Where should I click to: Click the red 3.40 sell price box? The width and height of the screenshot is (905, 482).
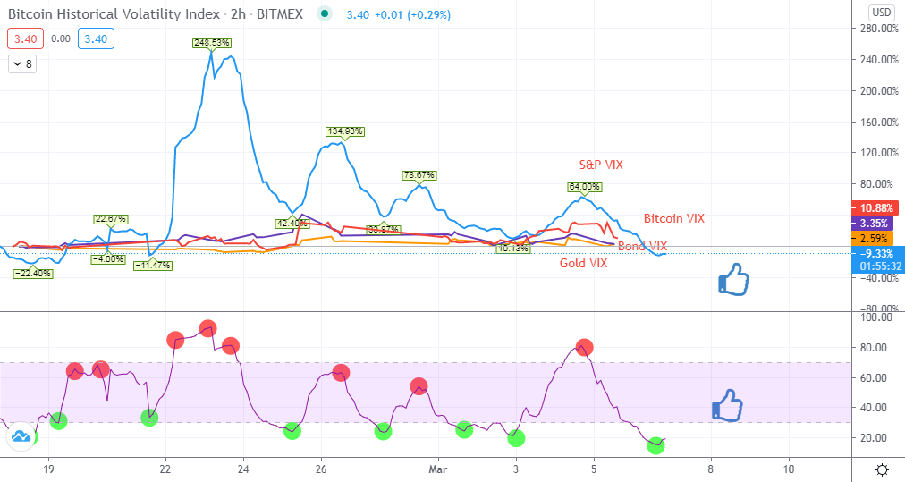tap(25, 38)
